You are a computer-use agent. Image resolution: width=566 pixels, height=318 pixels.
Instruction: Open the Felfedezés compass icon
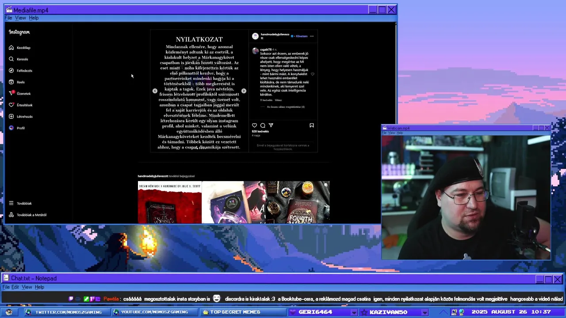pyautogui.click(x=11, y=70)
